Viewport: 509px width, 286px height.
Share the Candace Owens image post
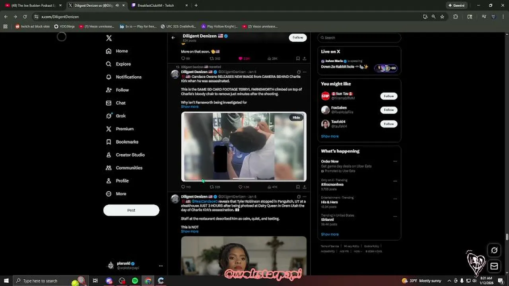pos(305,187)
